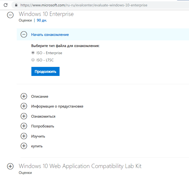Expand Описание with its plus icon
The height and width of the screenshot is (189, 189).
[24, 96]
